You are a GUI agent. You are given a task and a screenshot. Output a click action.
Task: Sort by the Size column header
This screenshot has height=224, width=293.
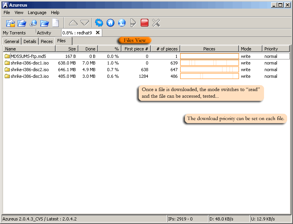point(67,49)
